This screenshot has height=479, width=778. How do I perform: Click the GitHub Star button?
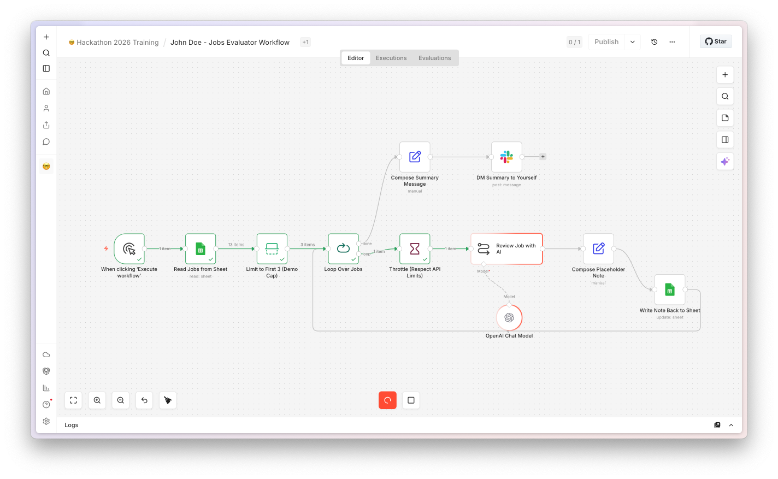pos(716,42)
